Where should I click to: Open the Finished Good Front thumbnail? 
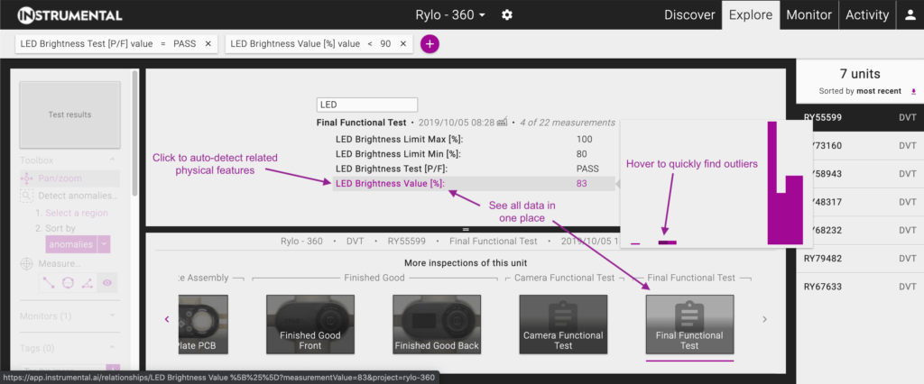[310, 325]
